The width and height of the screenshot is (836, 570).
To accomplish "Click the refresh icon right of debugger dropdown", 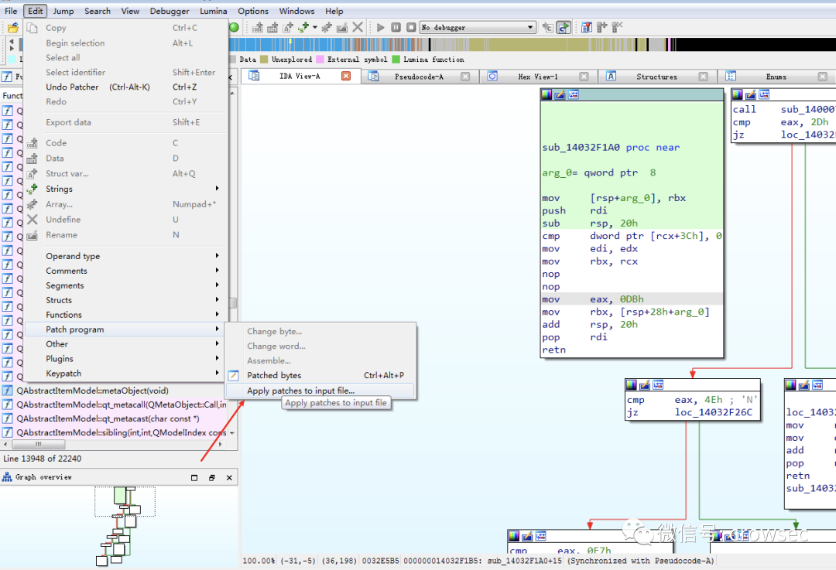I will click(564, 27).
